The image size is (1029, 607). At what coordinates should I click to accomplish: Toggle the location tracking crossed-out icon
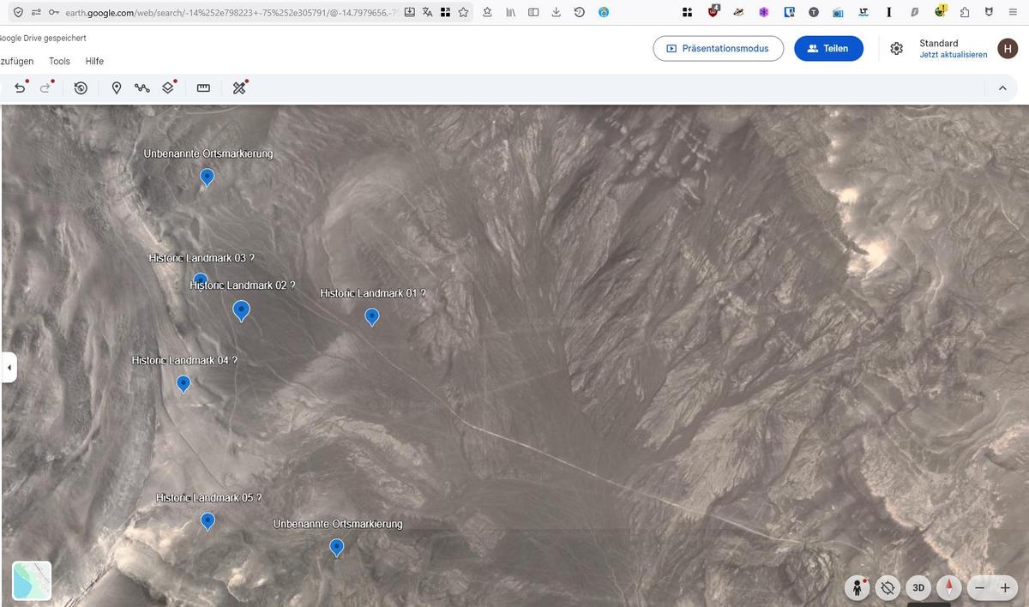pyautogui.click(x=888, y=588)
